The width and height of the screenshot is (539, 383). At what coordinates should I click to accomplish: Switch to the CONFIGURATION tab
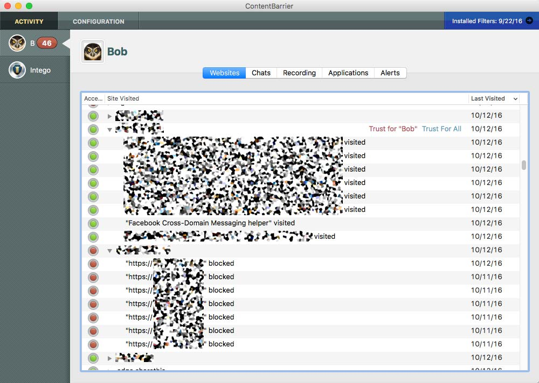point(98,22)
